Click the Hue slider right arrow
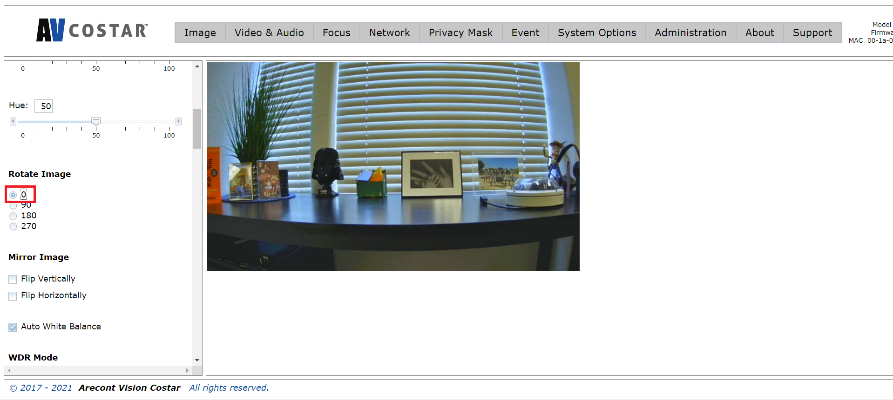 pos(178,121)
